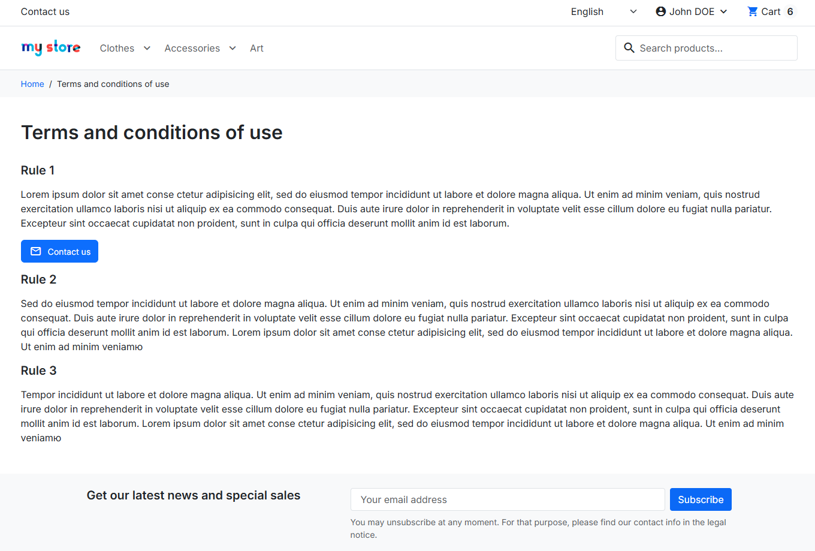The width and height of the screenshot is (815, 551).
Task: Click the user account avatar icon
Action: click(x=661, y=11)
